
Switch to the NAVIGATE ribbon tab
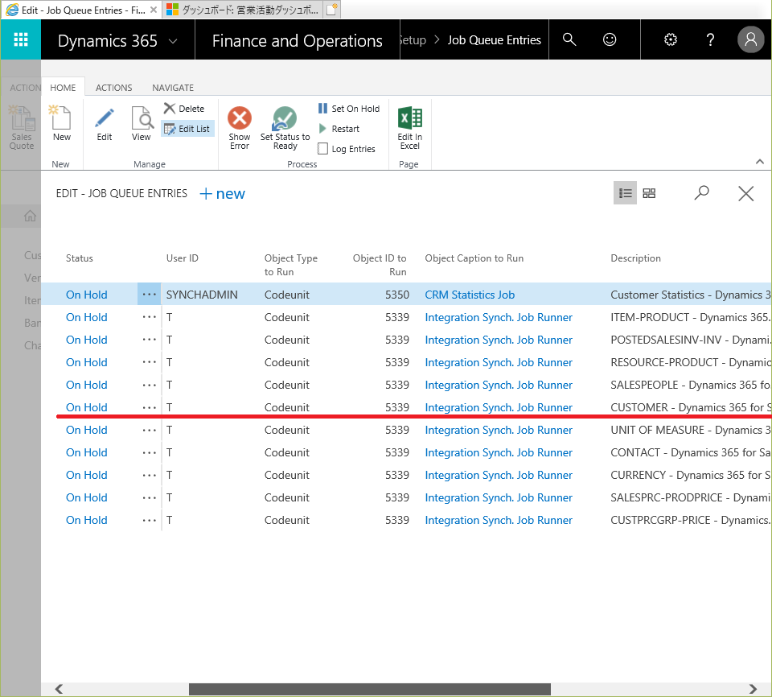[173, 87]
